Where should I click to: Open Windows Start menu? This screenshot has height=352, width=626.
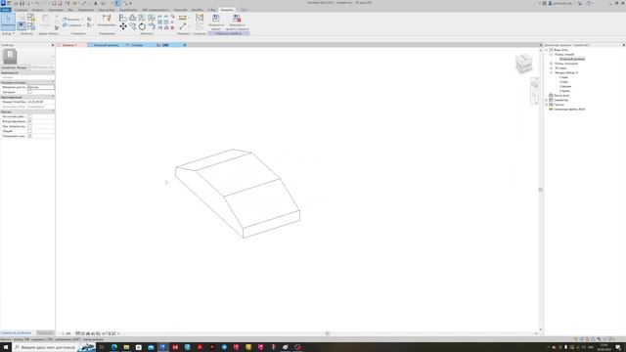(6, 347)
